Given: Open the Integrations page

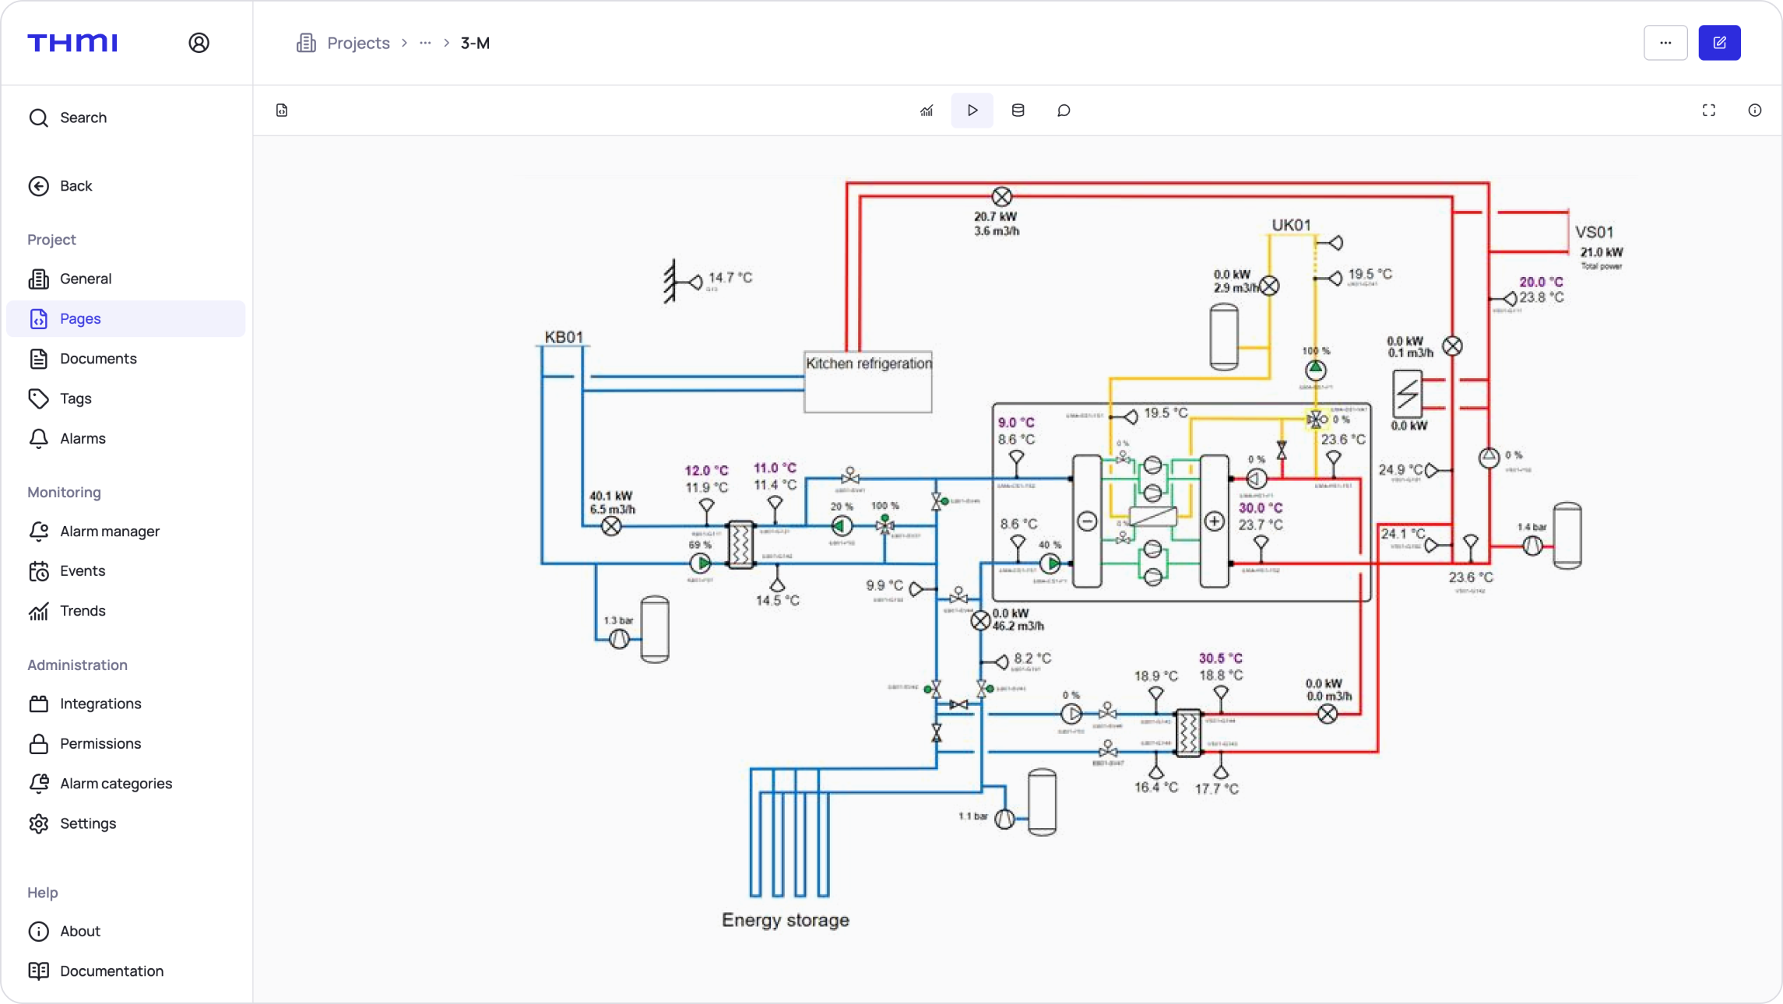Looking at the screenshot, I should coord(100,704).
